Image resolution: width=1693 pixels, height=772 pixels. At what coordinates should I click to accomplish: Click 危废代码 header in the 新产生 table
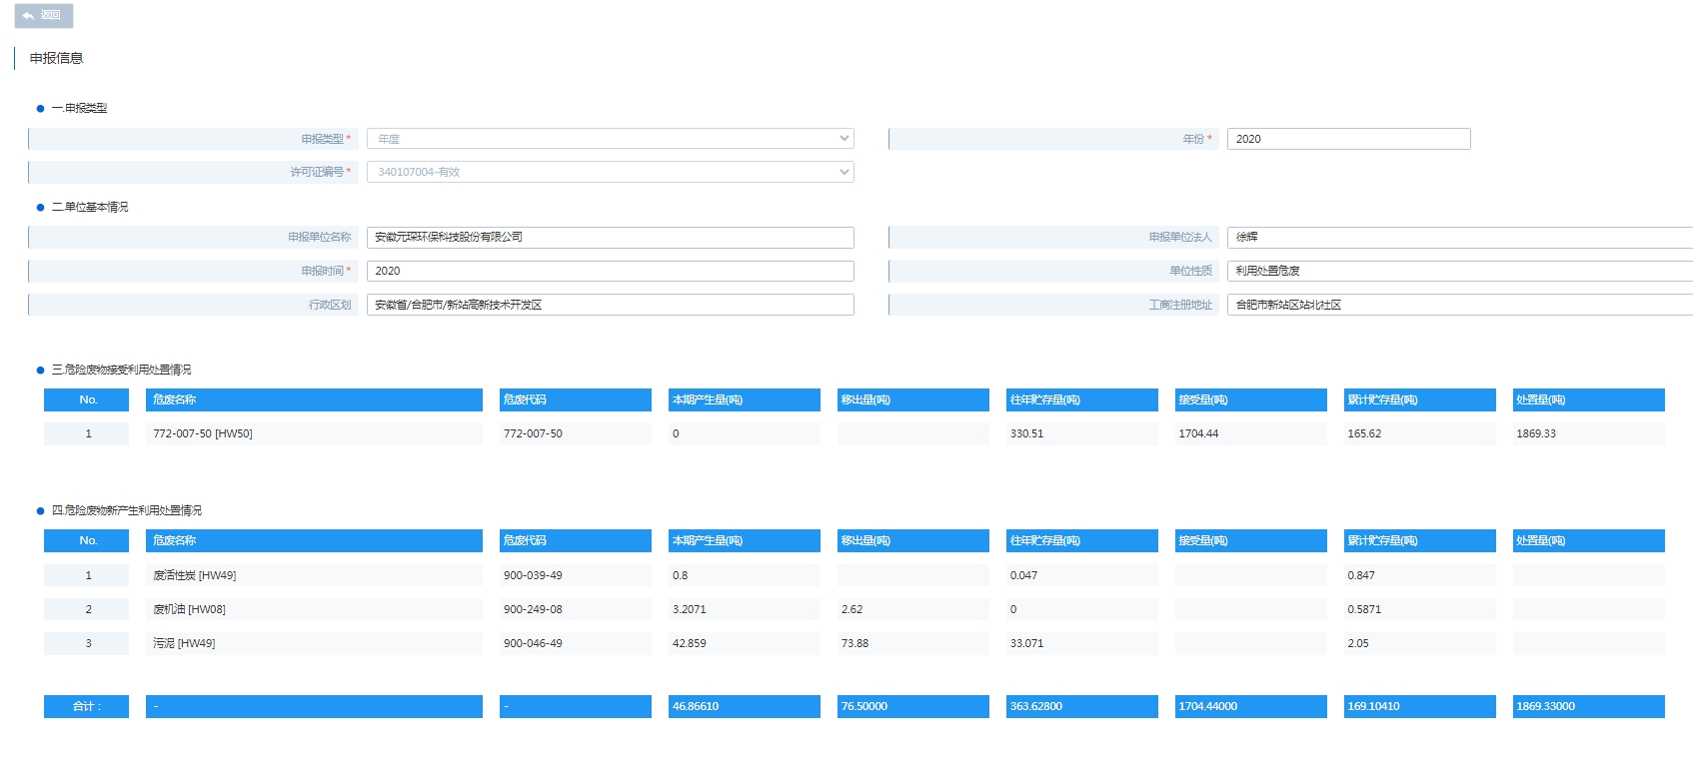tap(575, 541)
